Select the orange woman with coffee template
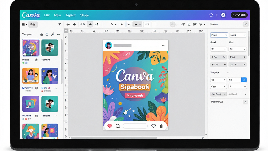268x151 pixels. coord(31,76)
